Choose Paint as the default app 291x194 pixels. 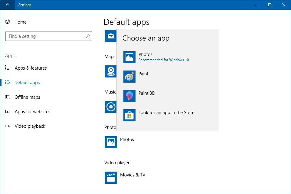[x=143, y=76]
